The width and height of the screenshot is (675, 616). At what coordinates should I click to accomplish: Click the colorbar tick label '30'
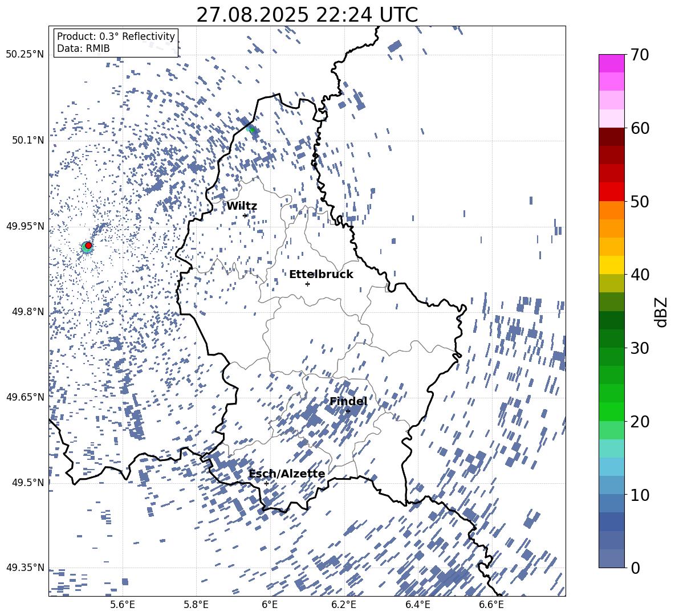(x=640, y=348)
